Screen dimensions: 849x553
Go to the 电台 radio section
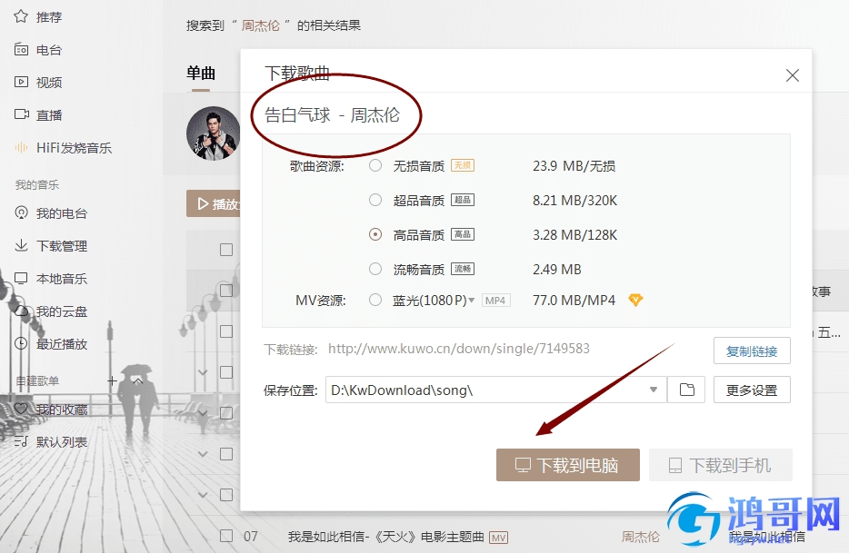coord(38,50)
